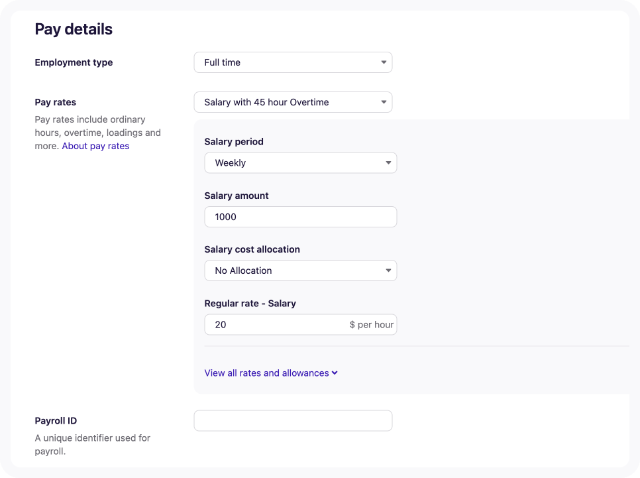
Task: Open the Salary period dropdown showing Weekly
Action: pyautogui.click(x=300, y=162)
